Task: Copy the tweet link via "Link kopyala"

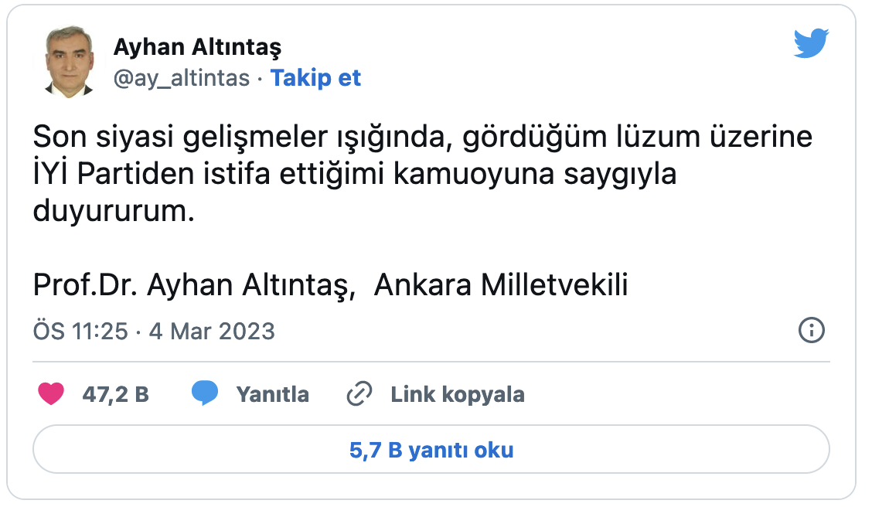Action: tap(459, 393)
